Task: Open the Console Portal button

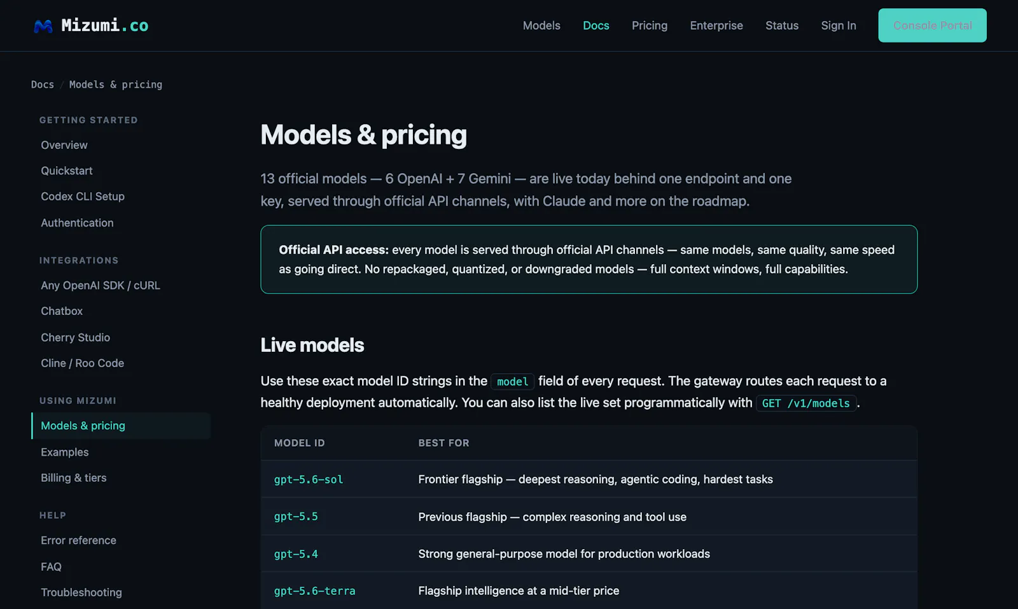Action: click(932, 25)
